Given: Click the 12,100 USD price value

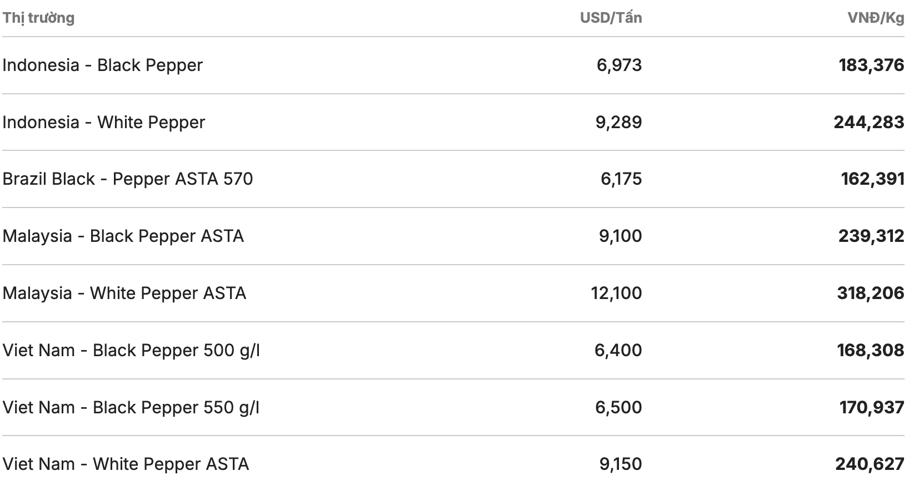Looking at the screenshot, I should point(616,293).
